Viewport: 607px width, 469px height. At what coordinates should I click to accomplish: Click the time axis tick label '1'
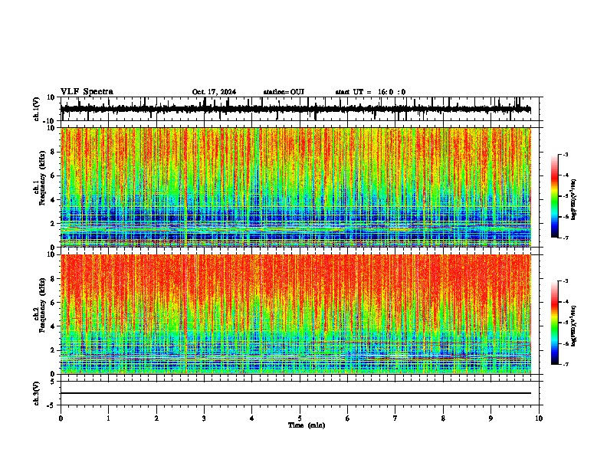[x=108, y=418]
